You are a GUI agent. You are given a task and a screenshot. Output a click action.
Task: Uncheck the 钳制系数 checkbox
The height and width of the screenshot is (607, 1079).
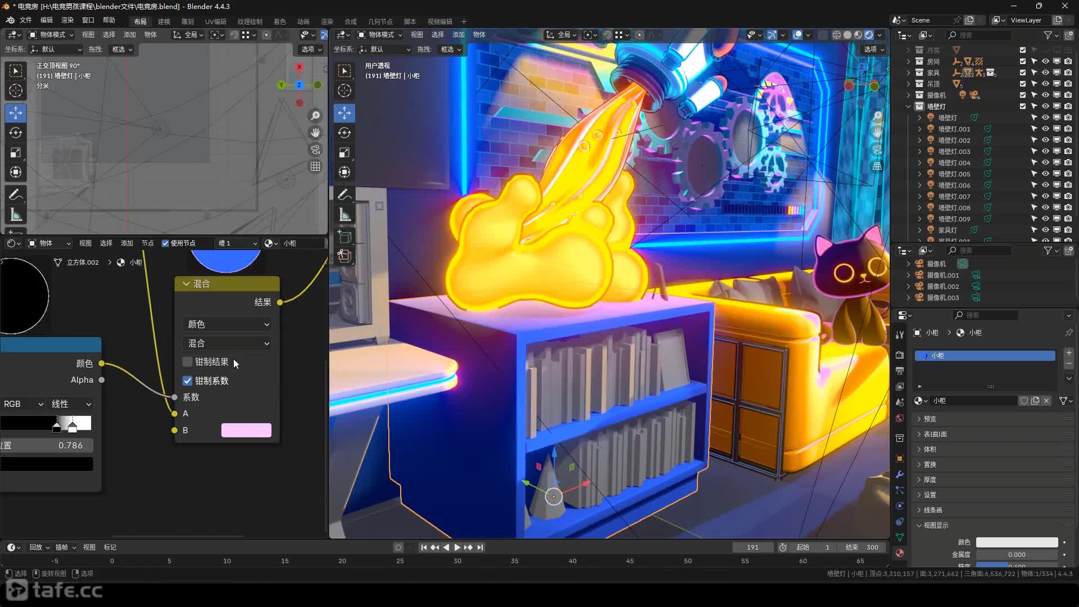tap(188, 381)
